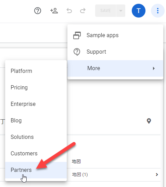Viewport: 166px width, 187px height.
Task: Open the SAVE button dropdown arrow
Action: [121, 11]
